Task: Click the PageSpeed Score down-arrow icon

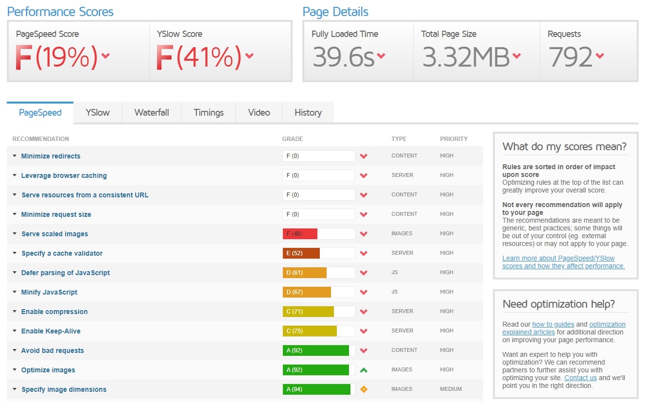Action: click(105, 55)
